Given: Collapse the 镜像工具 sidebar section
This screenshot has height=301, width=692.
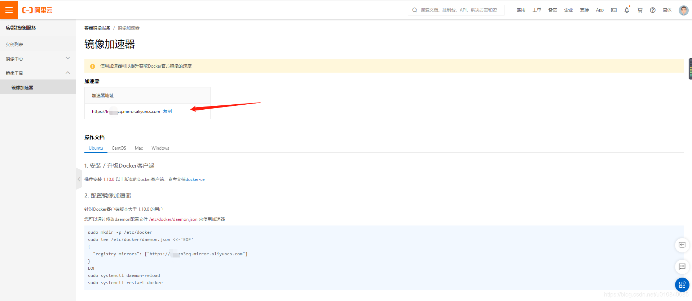Looking at the screenshot, I should (38, 73).
